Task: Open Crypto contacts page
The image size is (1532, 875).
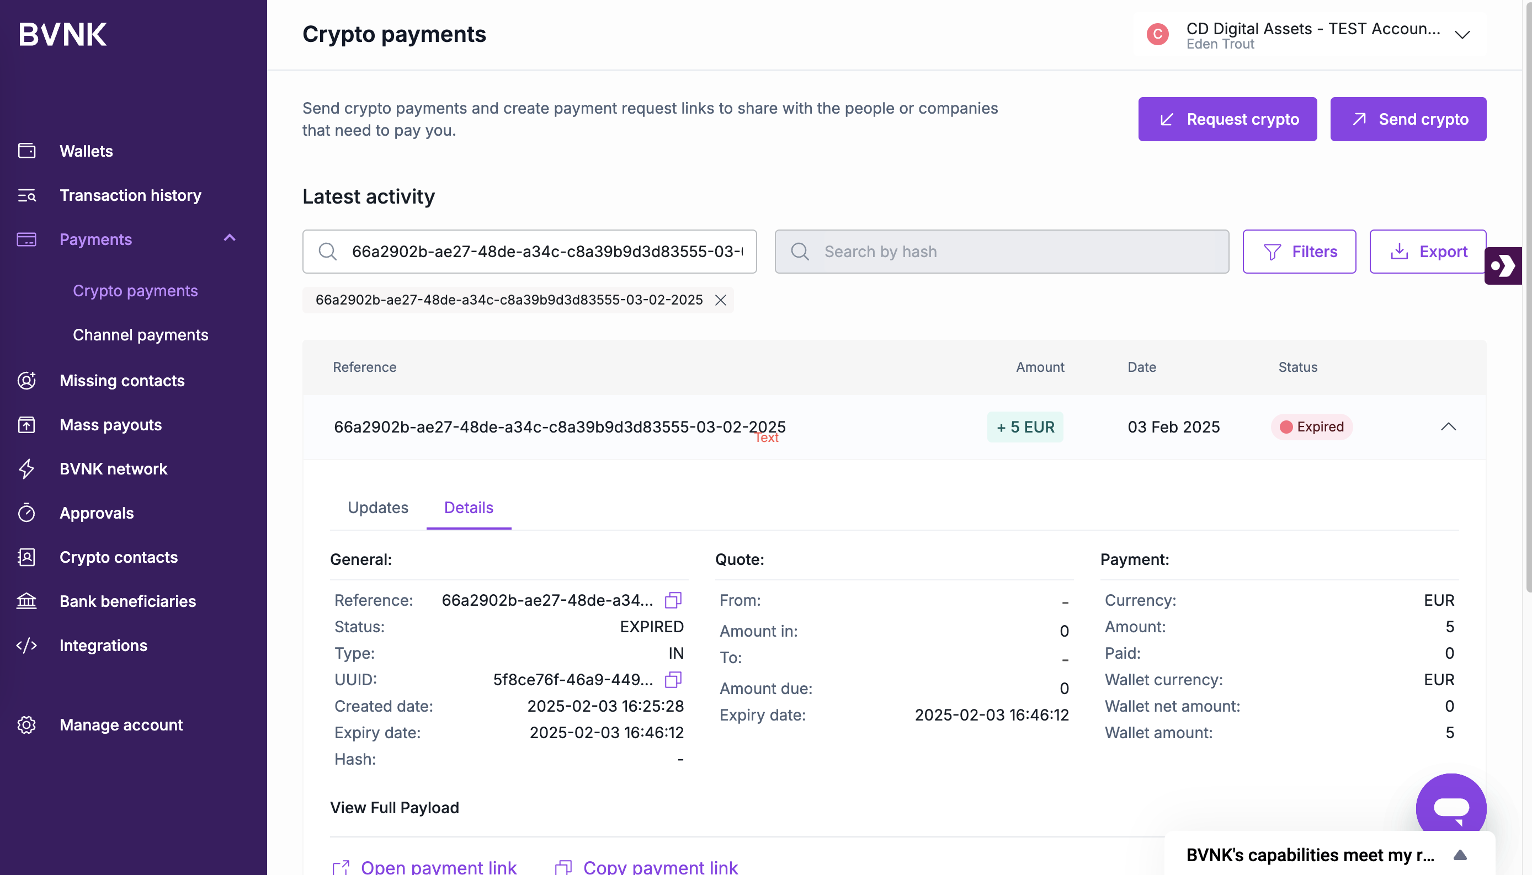Action: pyautogui.click(x=119, y=557)
